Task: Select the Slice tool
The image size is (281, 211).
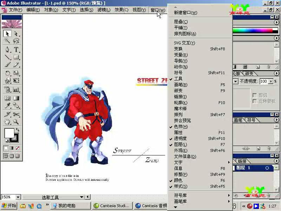Action: pos(7,114)
